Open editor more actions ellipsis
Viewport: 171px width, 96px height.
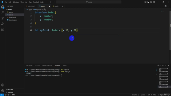point(169,6)
